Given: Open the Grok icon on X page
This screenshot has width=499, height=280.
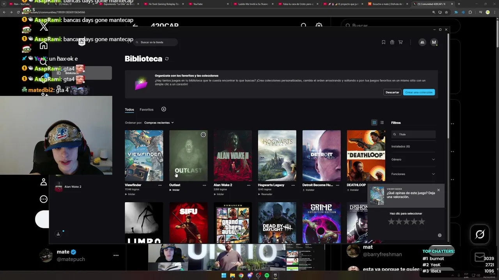Looking at the screenshot, I should click(x=480, y=234).
